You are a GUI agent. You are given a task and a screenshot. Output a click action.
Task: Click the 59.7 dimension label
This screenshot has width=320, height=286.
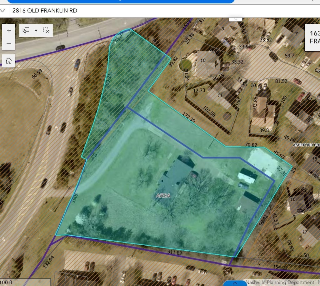289,56
